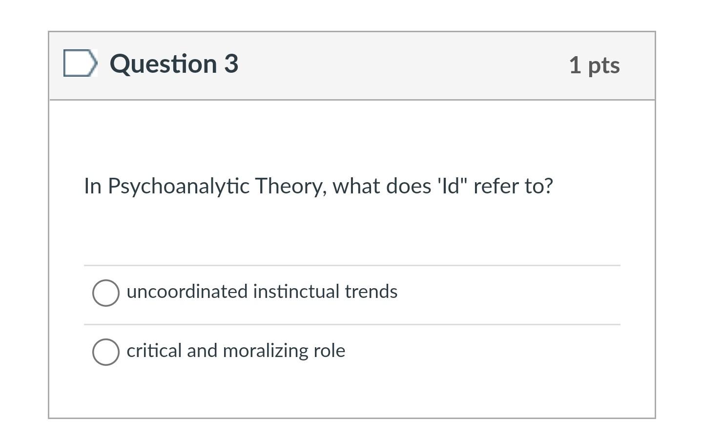This screenshot has width=703, height=442.
Task: Click the answer text uncoordinated instinctual trends
Action: [x=262, y=292]
